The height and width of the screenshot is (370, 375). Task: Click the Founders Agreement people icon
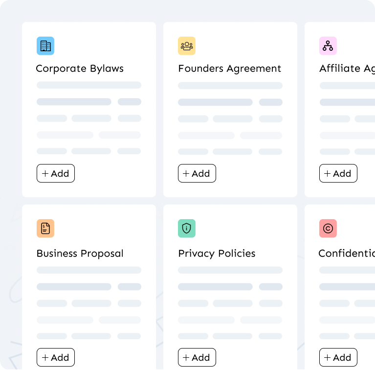coord(187,46)
